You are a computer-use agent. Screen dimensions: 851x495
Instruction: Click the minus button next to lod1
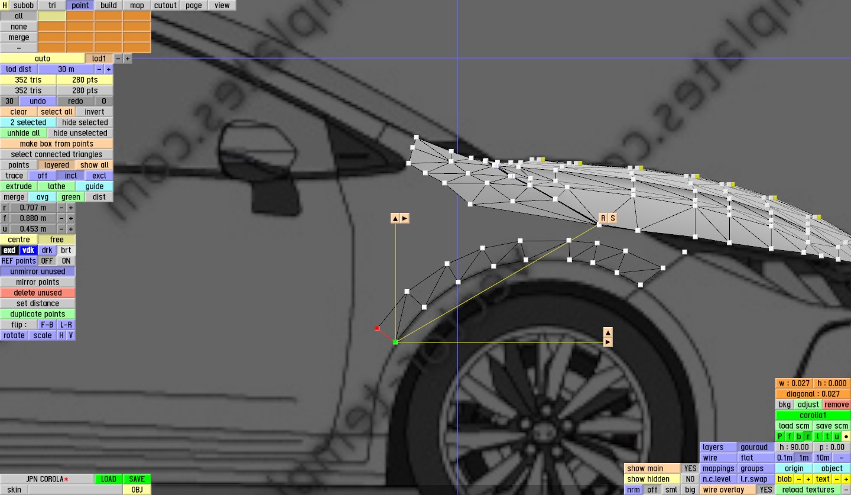pos(118,59)
